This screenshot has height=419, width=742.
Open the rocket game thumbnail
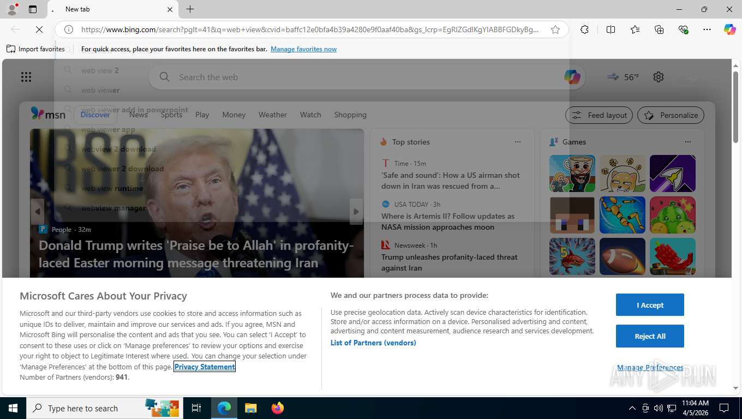[673, 173]
